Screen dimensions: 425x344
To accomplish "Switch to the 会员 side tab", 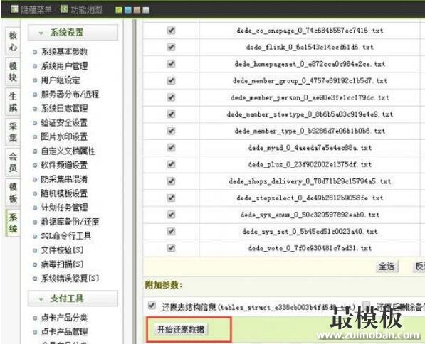I will 13,162.
